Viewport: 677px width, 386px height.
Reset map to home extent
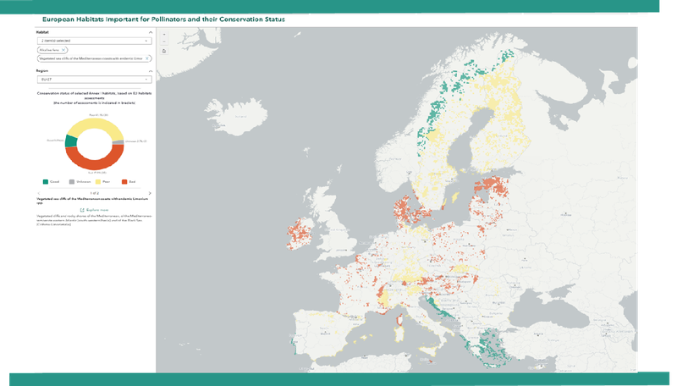pos(163,51)
